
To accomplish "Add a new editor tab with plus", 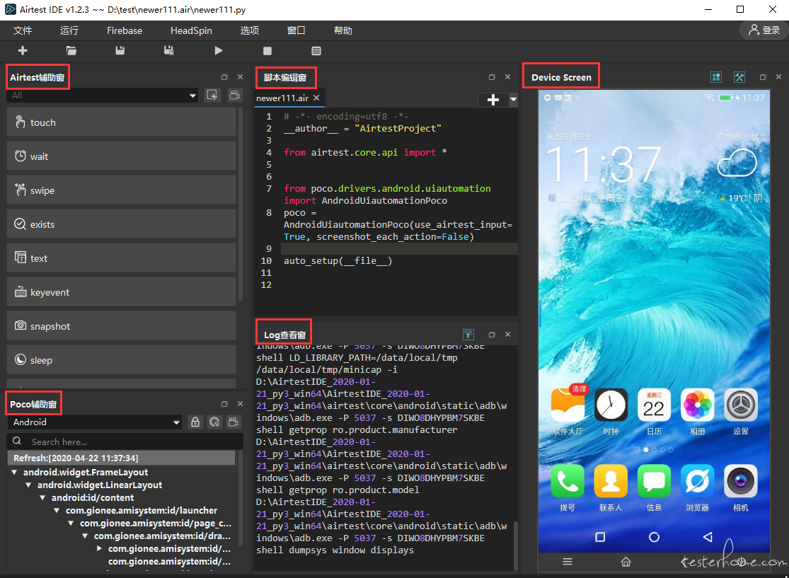I will click(493, 100).
